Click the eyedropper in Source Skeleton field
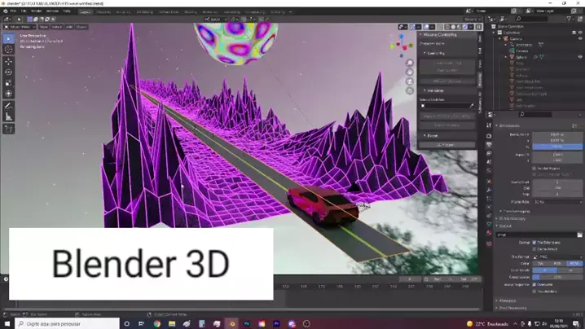 click(472, 106)
